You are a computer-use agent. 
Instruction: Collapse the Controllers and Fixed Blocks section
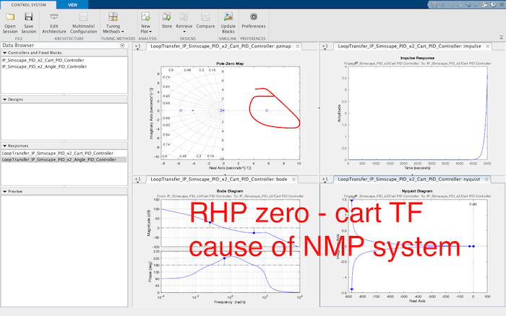tap(5, 53)
